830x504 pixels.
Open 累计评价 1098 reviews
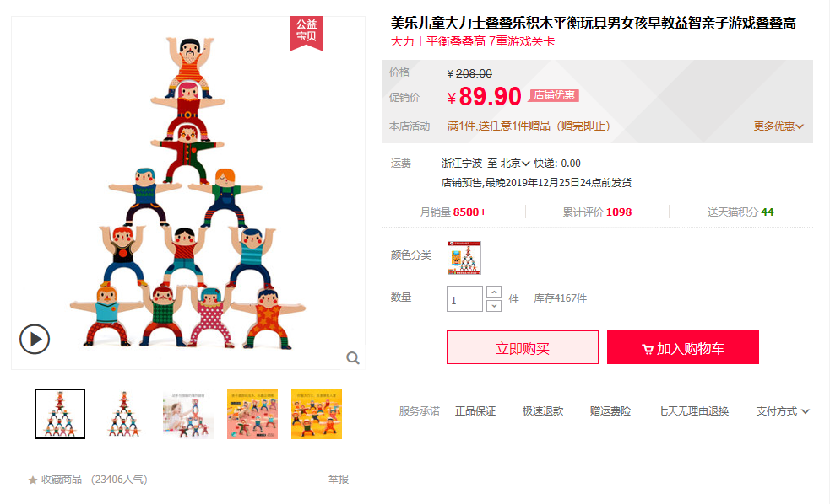(x=597, y=212)
